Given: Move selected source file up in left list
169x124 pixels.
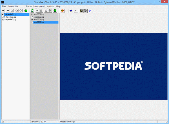Looking at the screenshot, I should pyautogui.click(x=17, y=11).
